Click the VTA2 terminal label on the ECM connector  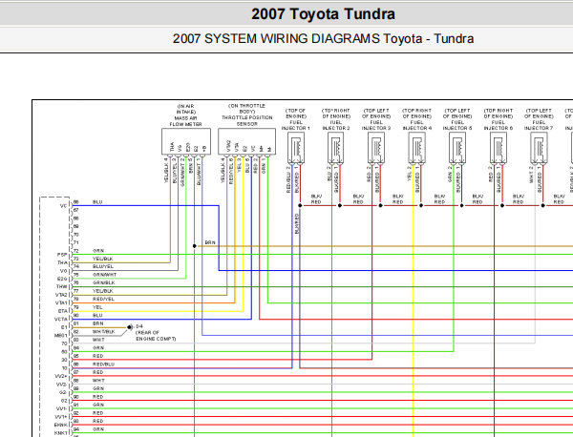click(x=61, y=295)
